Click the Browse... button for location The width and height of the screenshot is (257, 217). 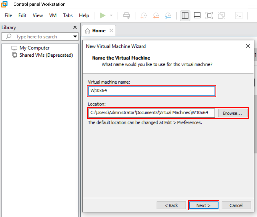[233, 113]
